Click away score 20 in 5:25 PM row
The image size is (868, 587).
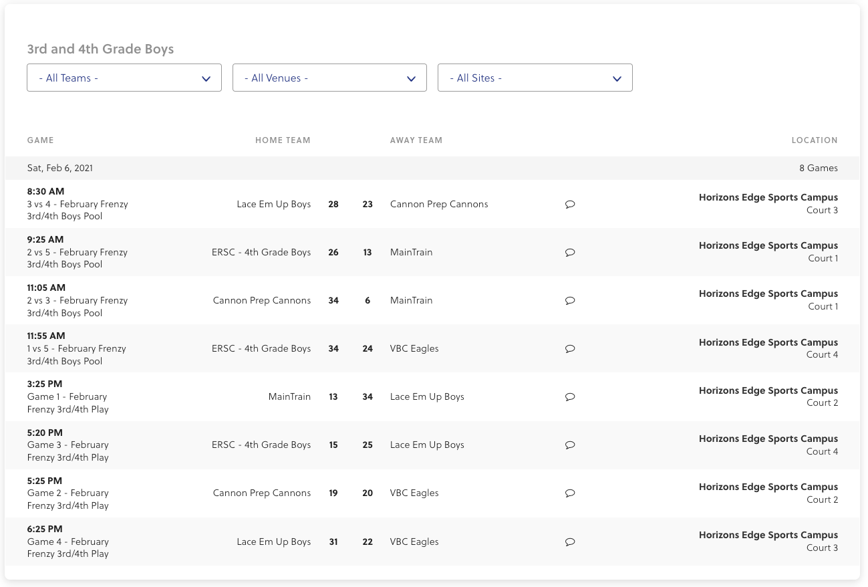click(x=368, y=493)
